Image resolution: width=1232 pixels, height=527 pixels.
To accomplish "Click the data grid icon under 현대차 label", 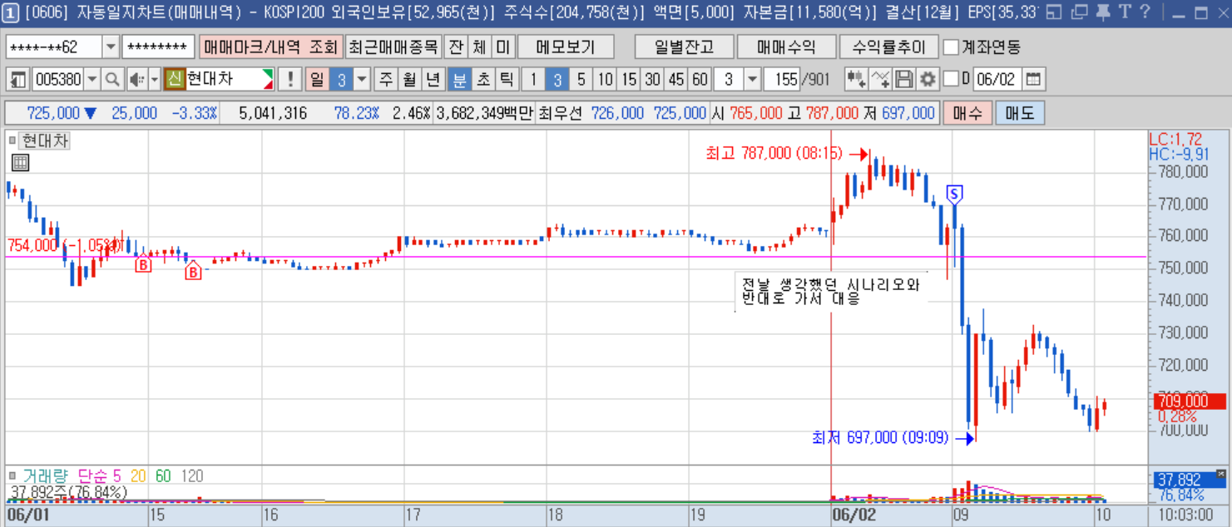I will coord(20,163).
